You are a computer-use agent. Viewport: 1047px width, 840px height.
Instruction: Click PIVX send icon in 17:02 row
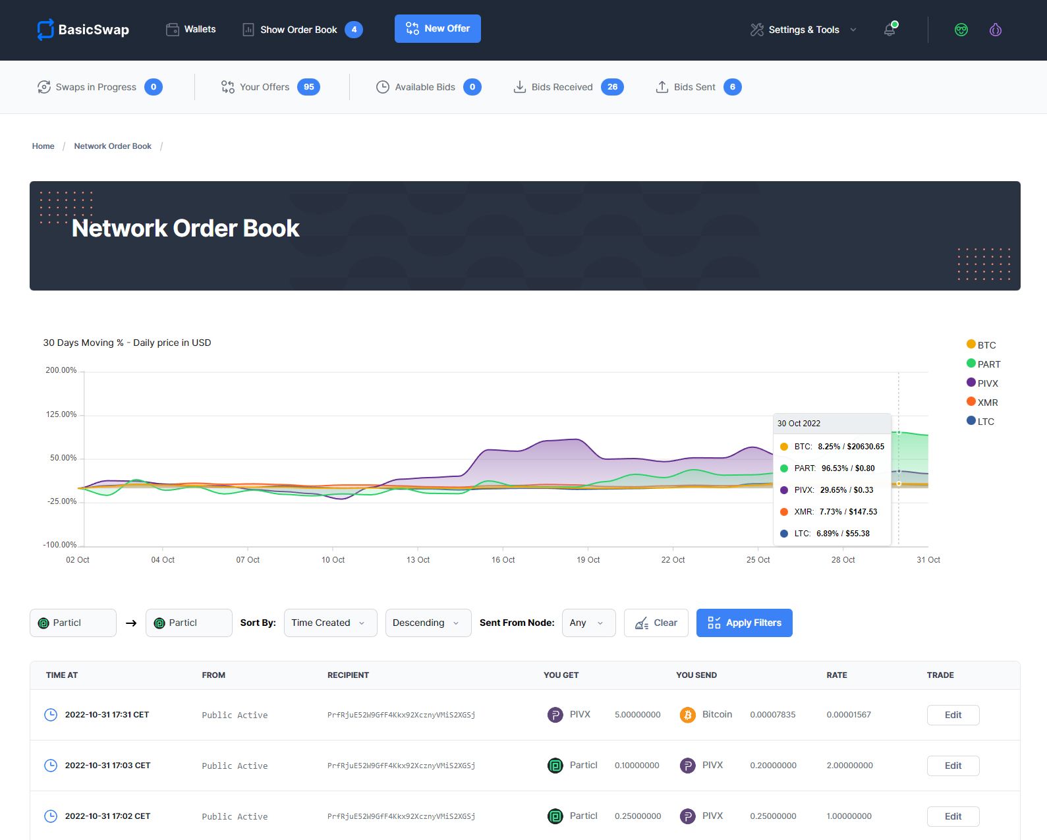click(x=688, y=816)
